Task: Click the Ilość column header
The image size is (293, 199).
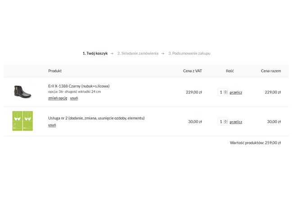Action: tap(230, 71)
